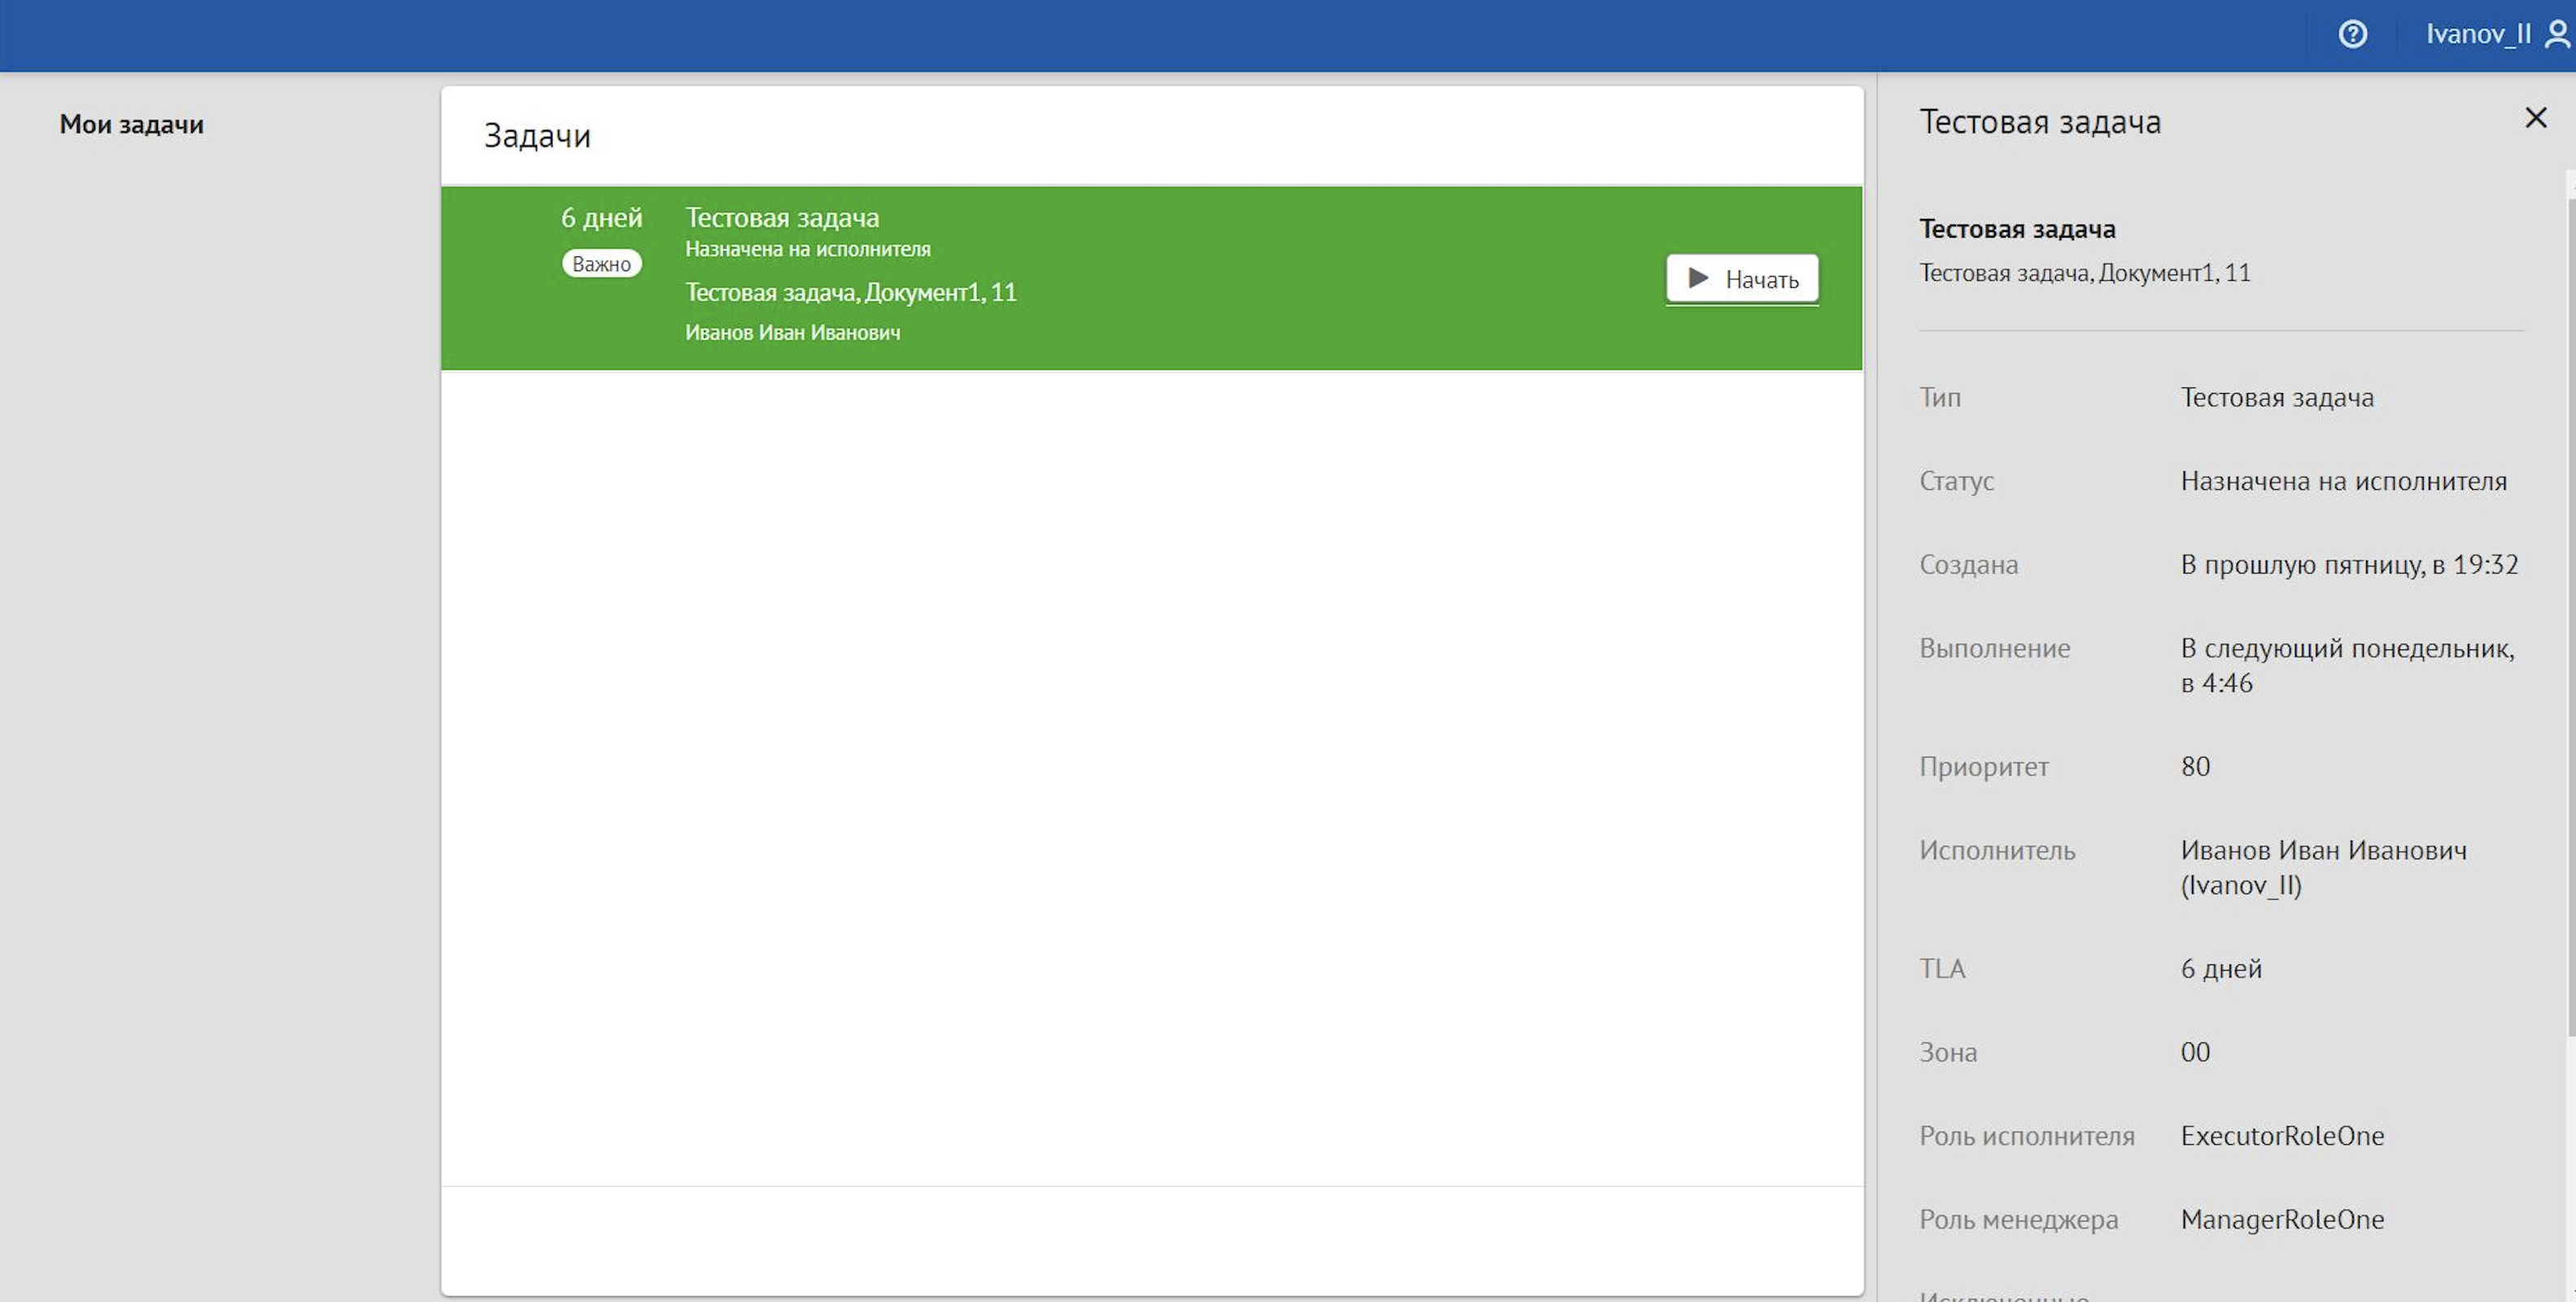Select the Важно priority badge on the task
This screenshot has height=1302, width=2576.
pos(601,263)
